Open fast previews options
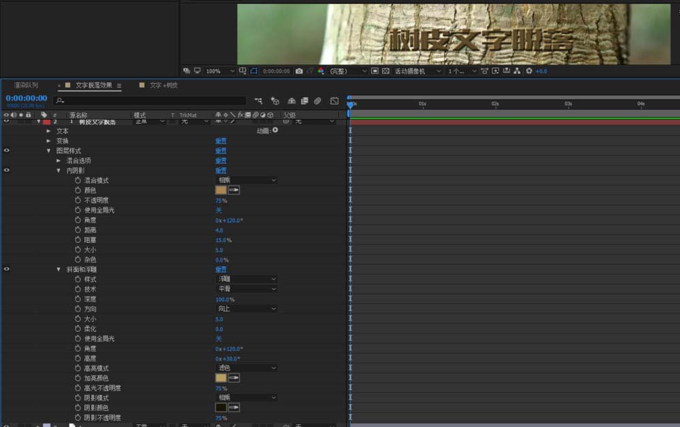Viewport: 680px width, 427px height. [495, 71]
